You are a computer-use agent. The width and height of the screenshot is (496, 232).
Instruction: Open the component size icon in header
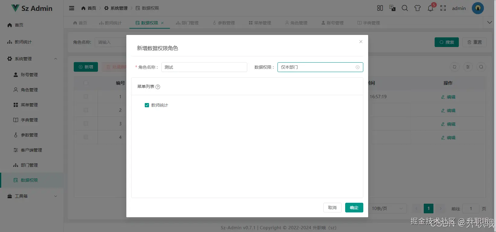coord(380,8)
